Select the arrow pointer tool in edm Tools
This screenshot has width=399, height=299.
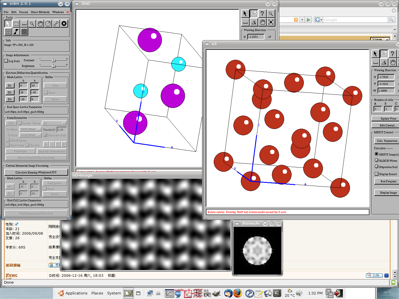[8, 24]
